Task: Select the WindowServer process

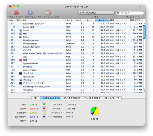Action: 75,44
